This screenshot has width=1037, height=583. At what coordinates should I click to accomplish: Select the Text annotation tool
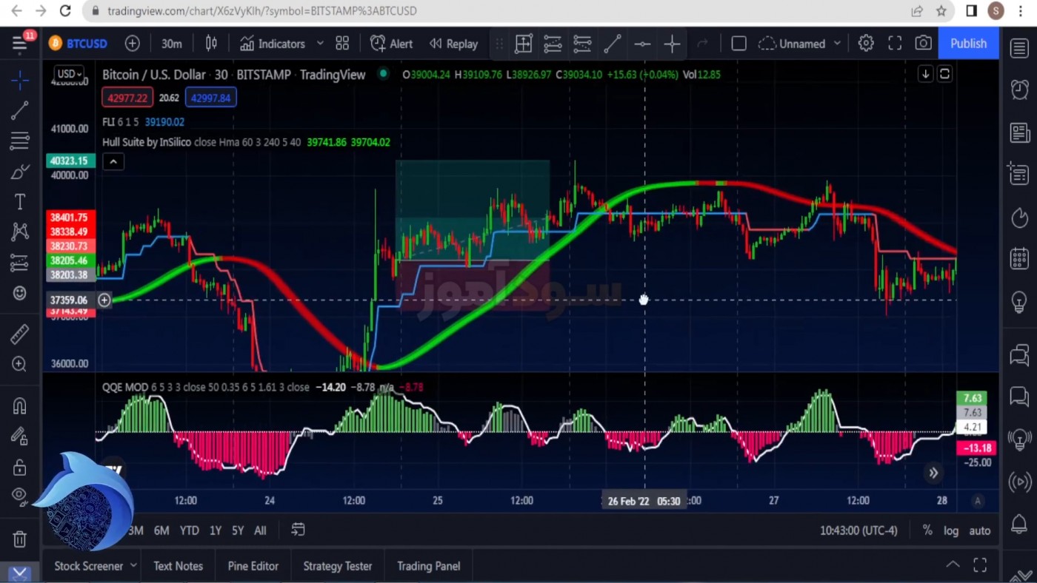click(x=20, y=201)
